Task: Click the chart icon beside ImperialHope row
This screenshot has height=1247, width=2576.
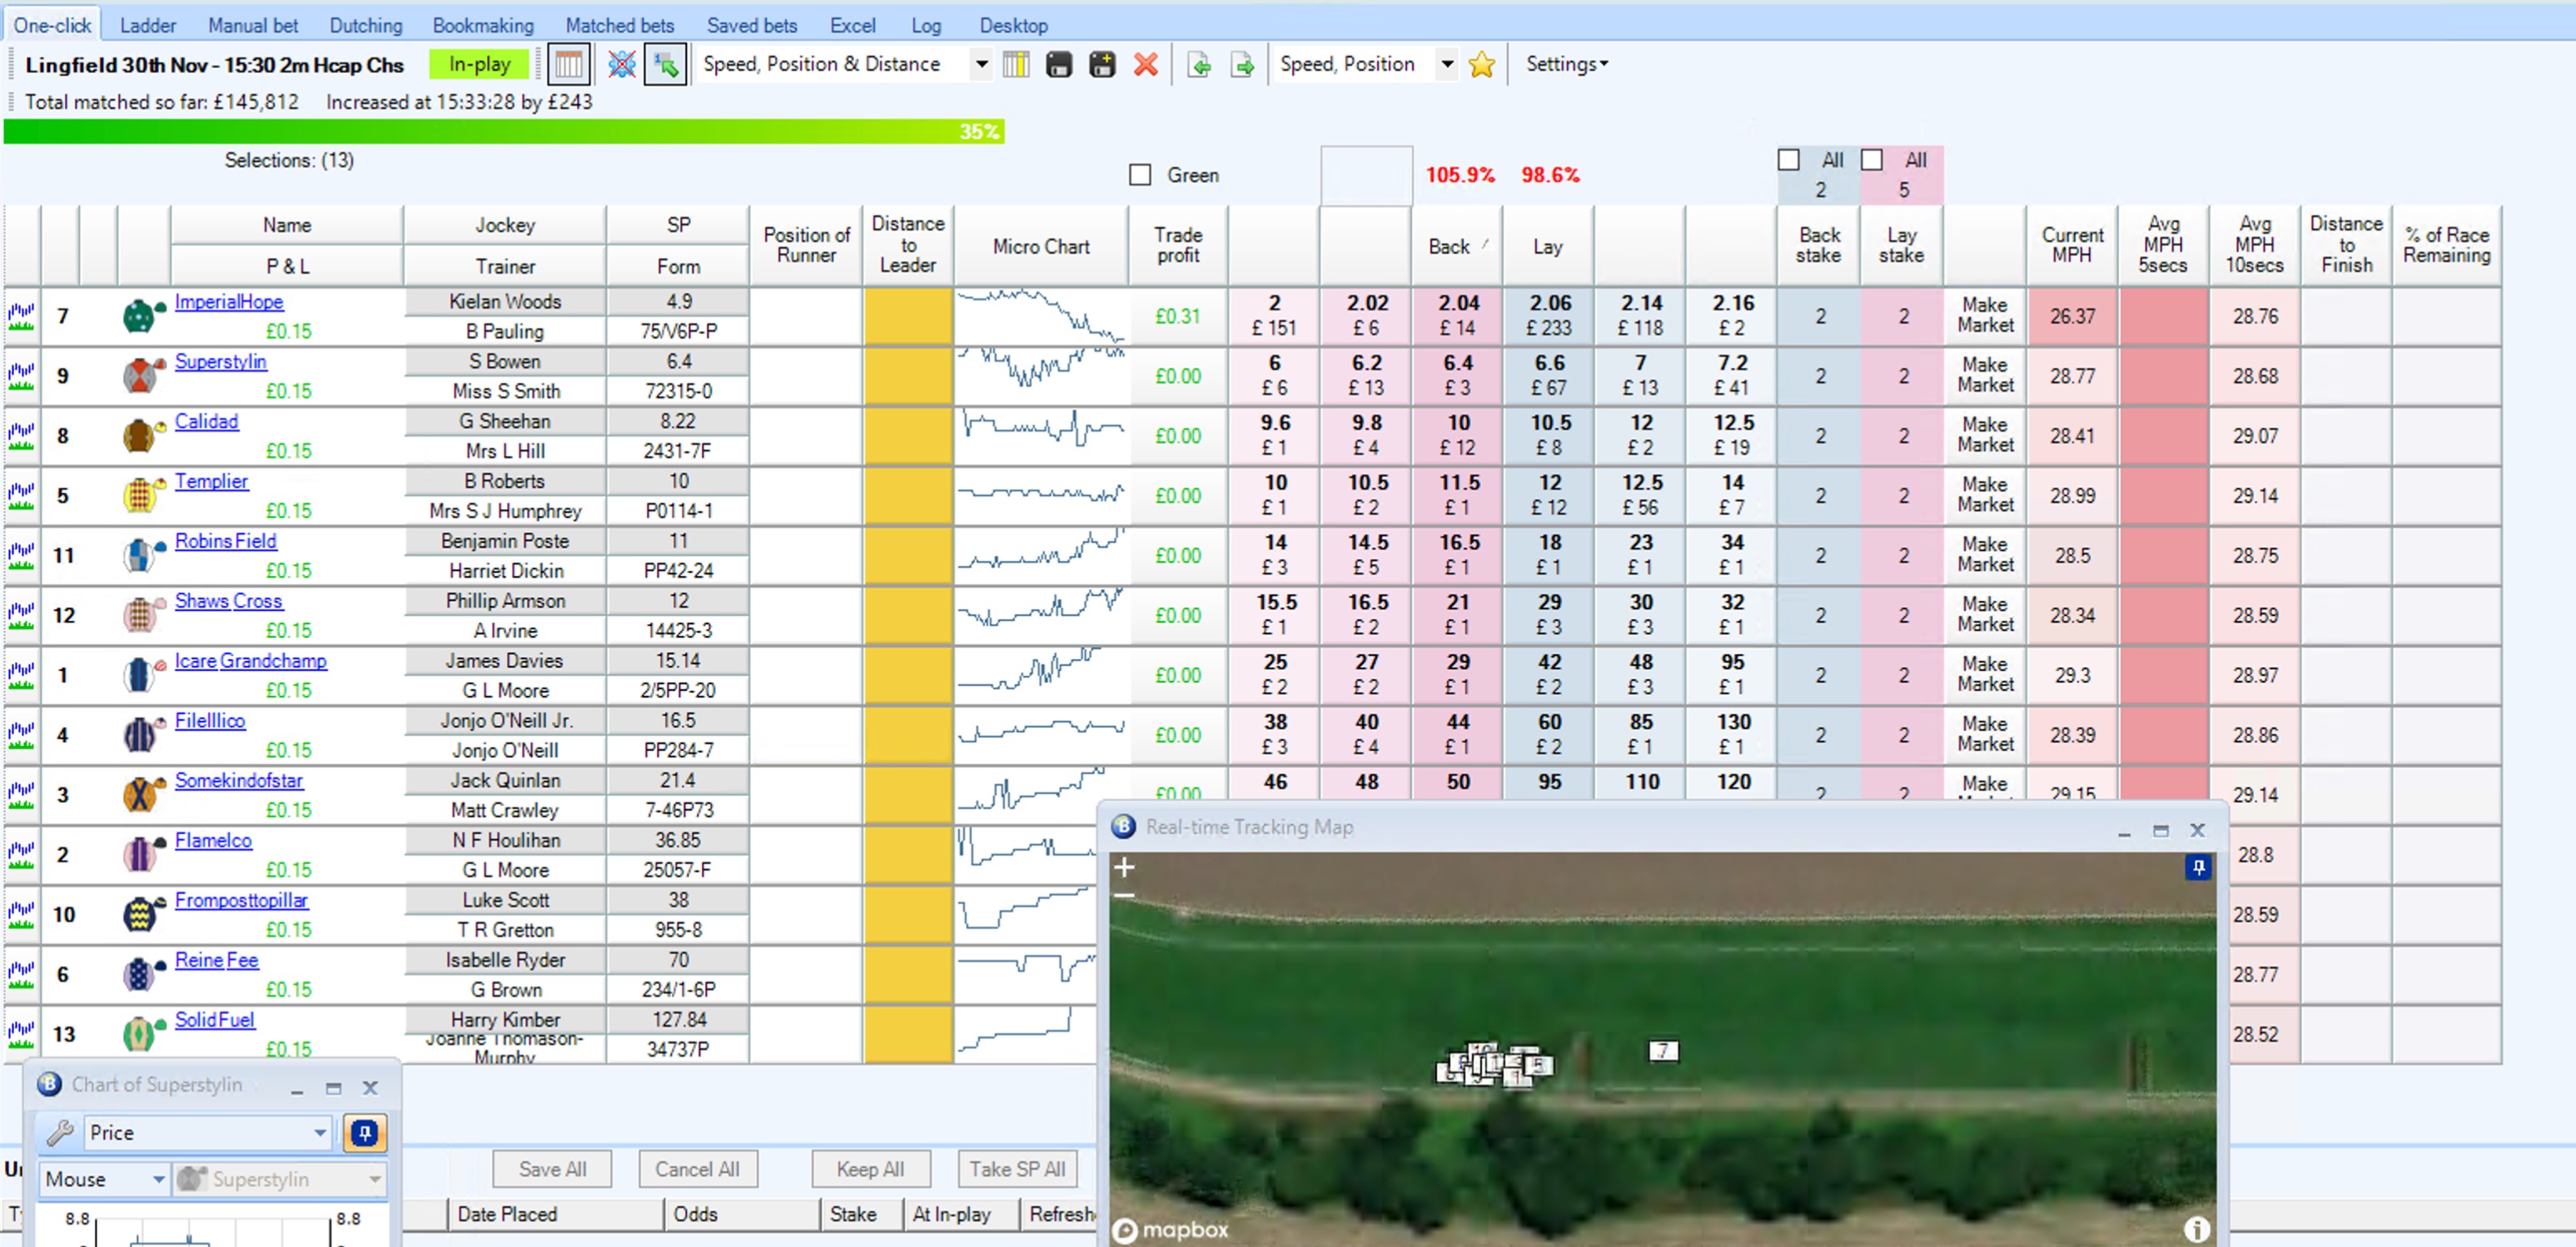Action: [x=21, y=316]
